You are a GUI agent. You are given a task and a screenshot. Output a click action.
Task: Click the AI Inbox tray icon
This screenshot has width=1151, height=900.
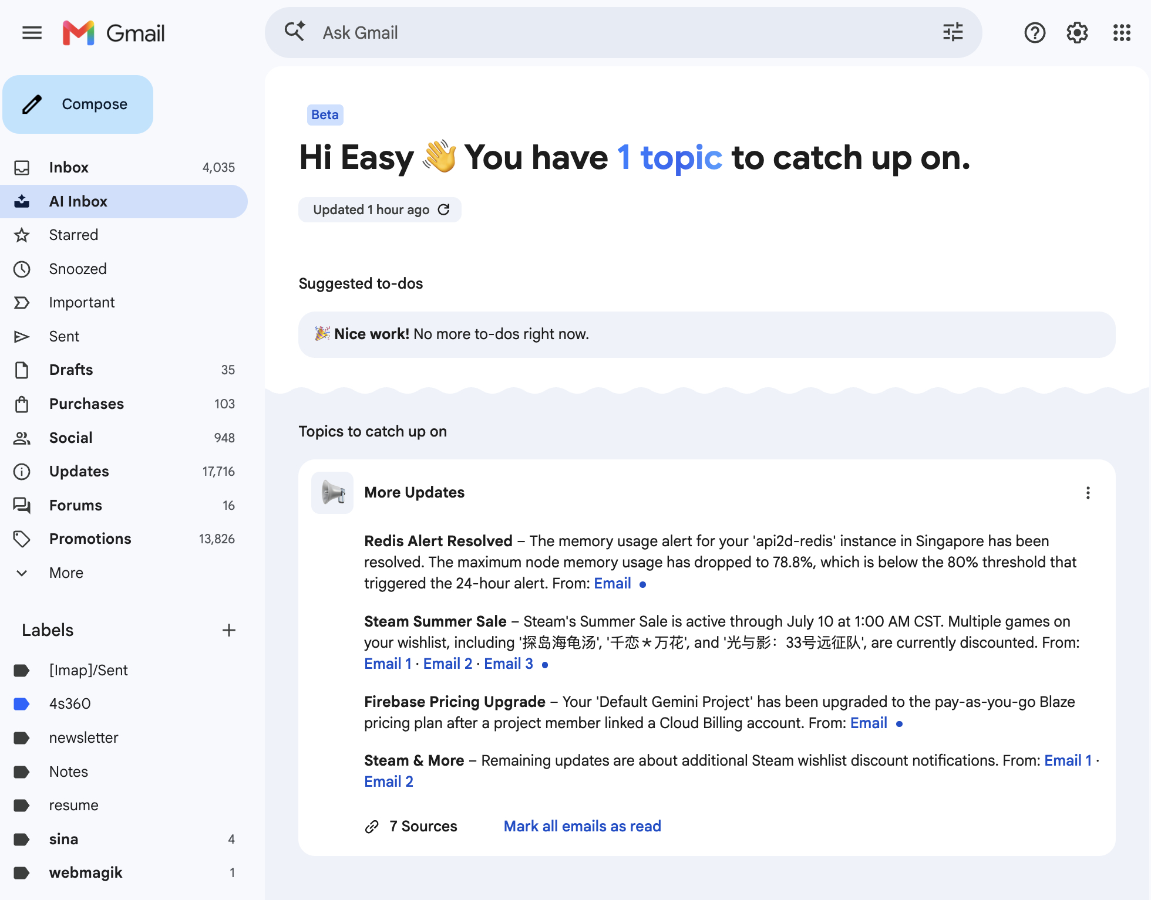click(x=22, y=201)
